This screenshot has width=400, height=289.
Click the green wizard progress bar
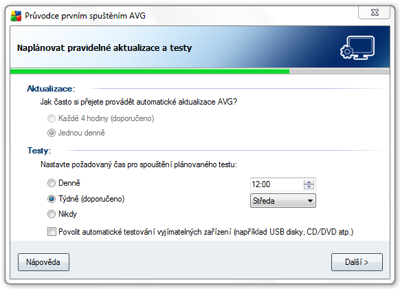[x=150, y=72]
